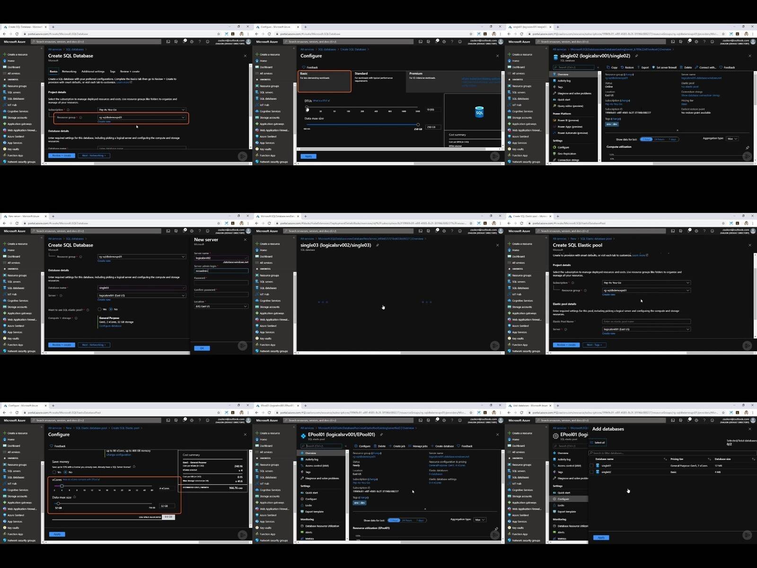Open the Locks item in EPool01 settings
The height and width of the screenshot is (568, 757).
tap(308, 505)
